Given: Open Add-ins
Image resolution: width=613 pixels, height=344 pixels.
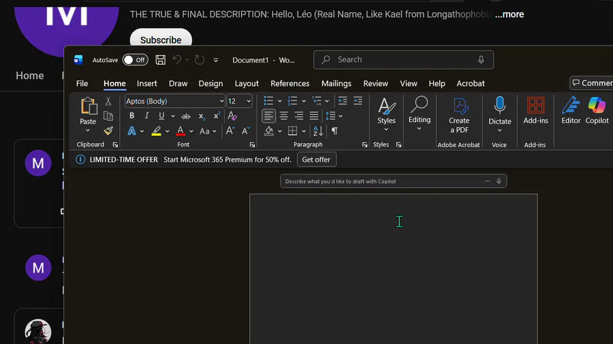Looking at the screenshot, I should (x=535, y=111).
